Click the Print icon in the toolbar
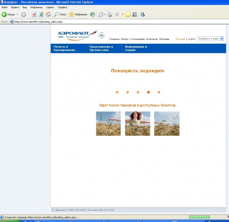Screen dimensions: 229x222 coord(110,14)
